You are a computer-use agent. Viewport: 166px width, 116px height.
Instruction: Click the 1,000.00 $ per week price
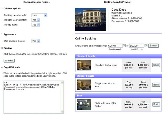tap(143, 65)
